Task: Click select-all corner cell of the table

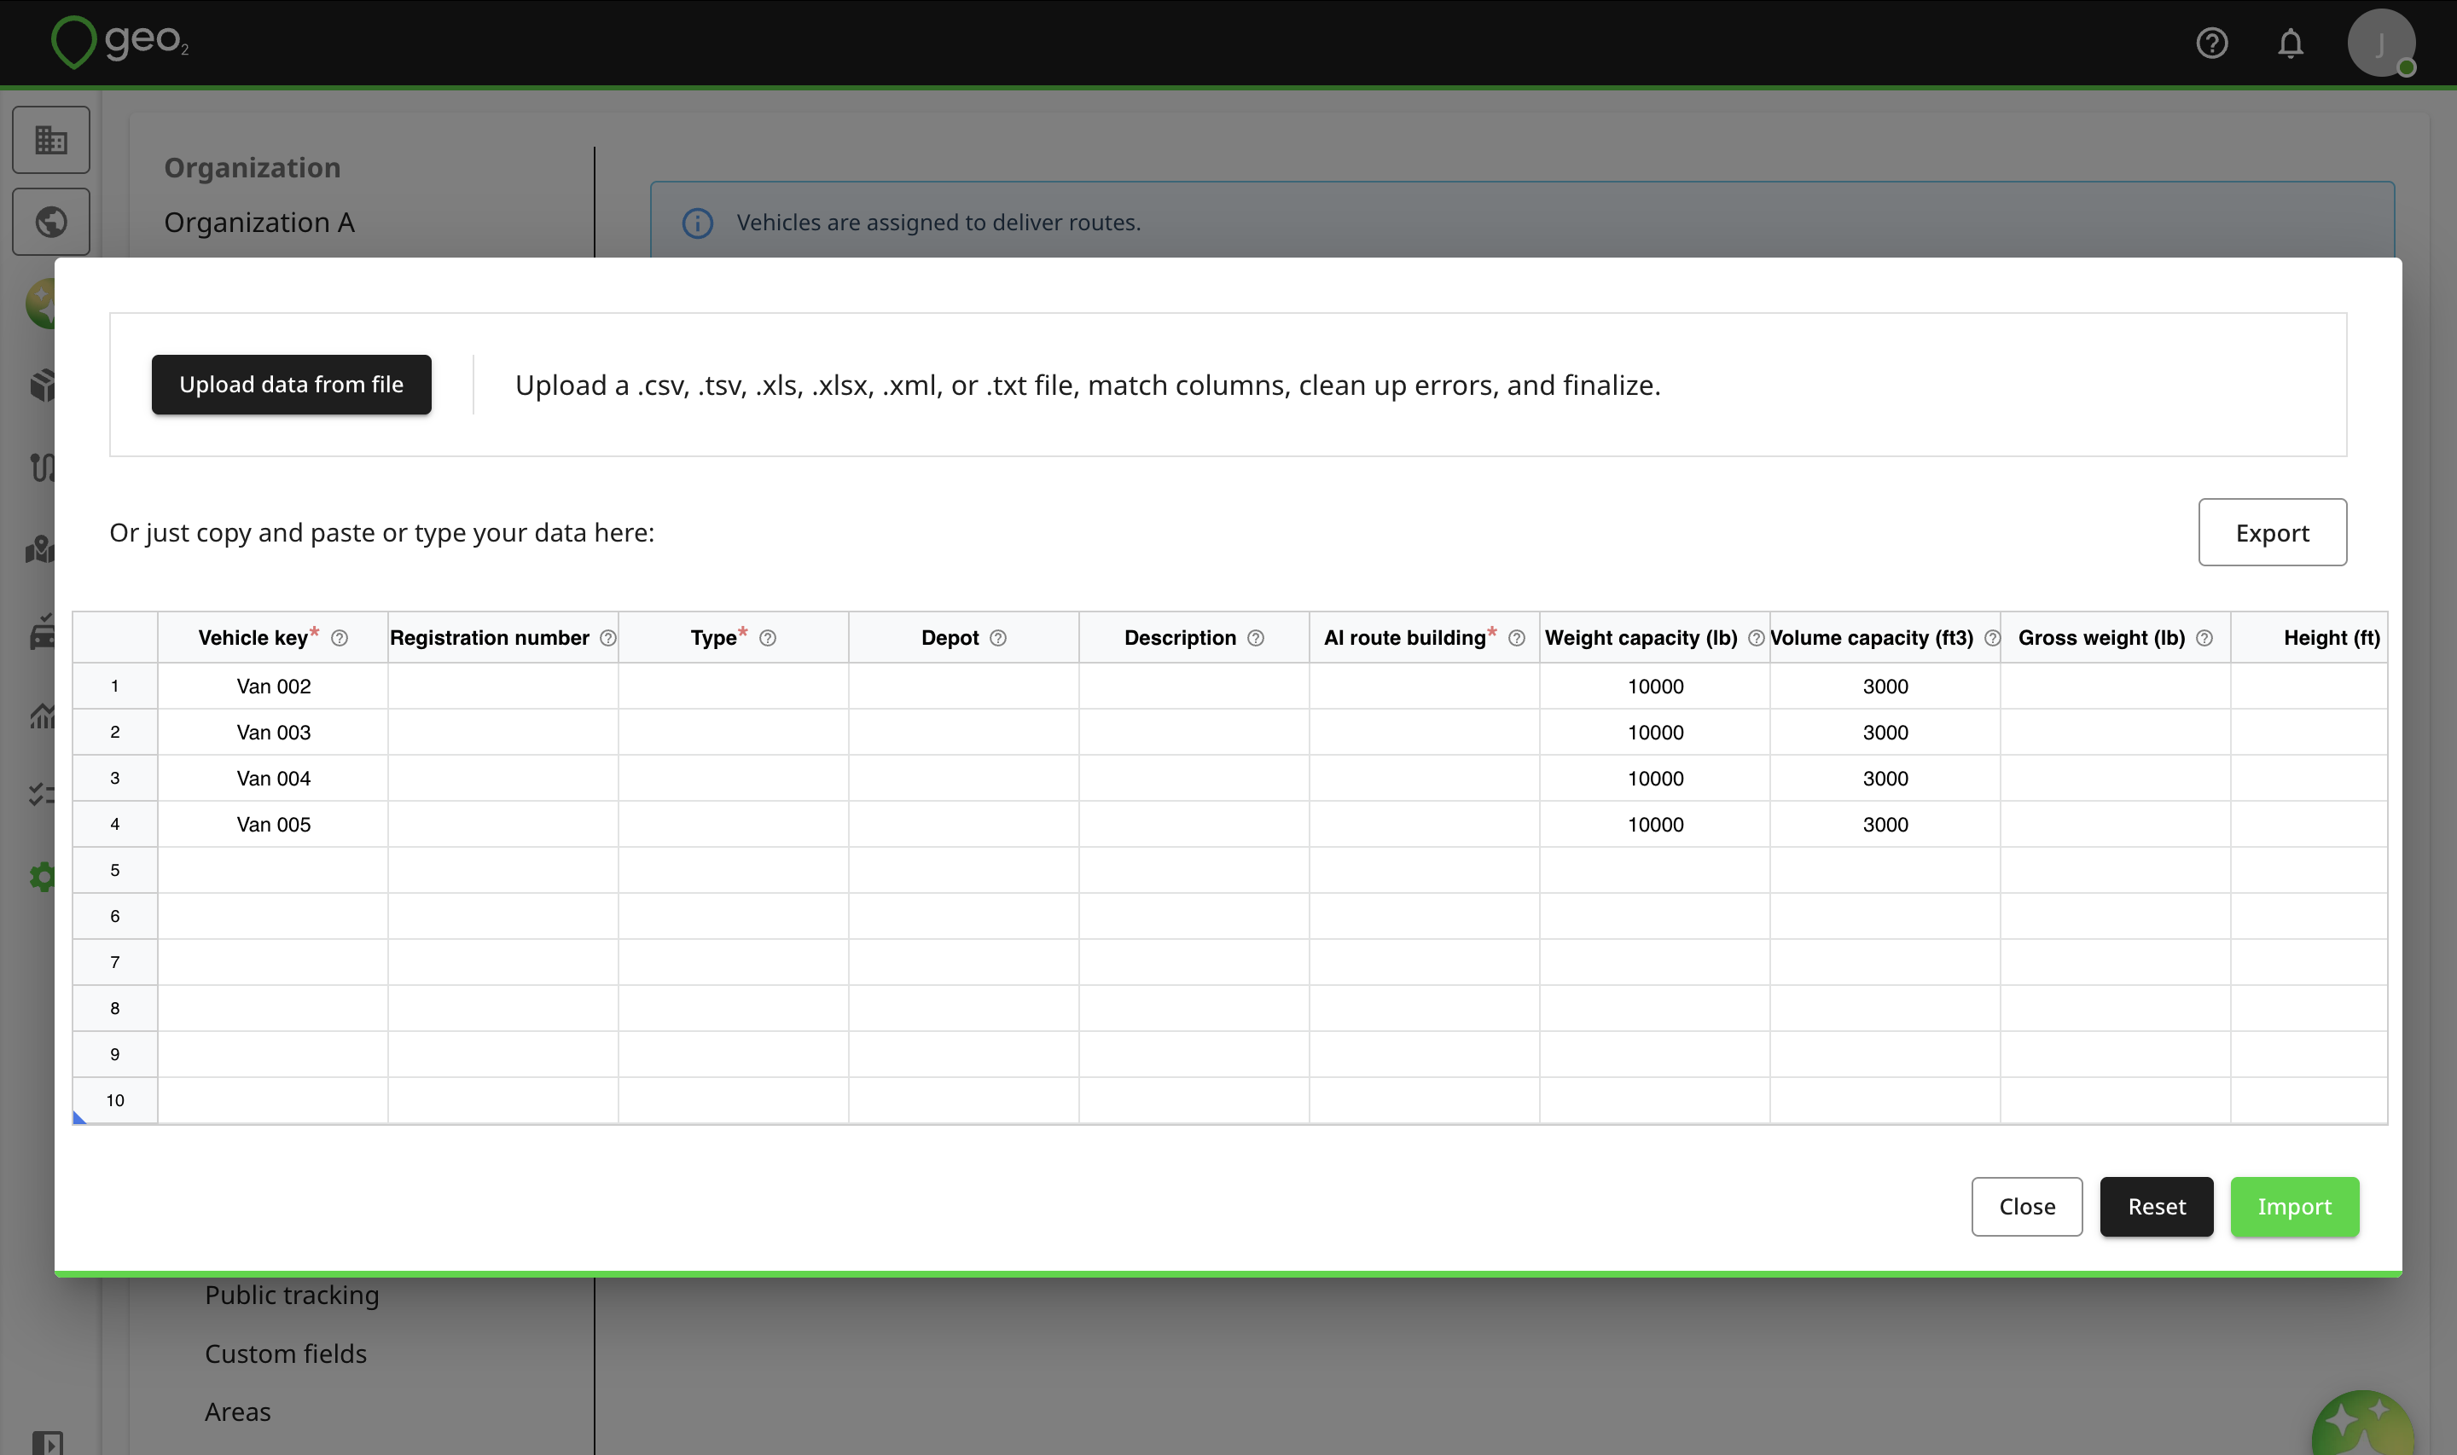Action: (x=114, y=638)
